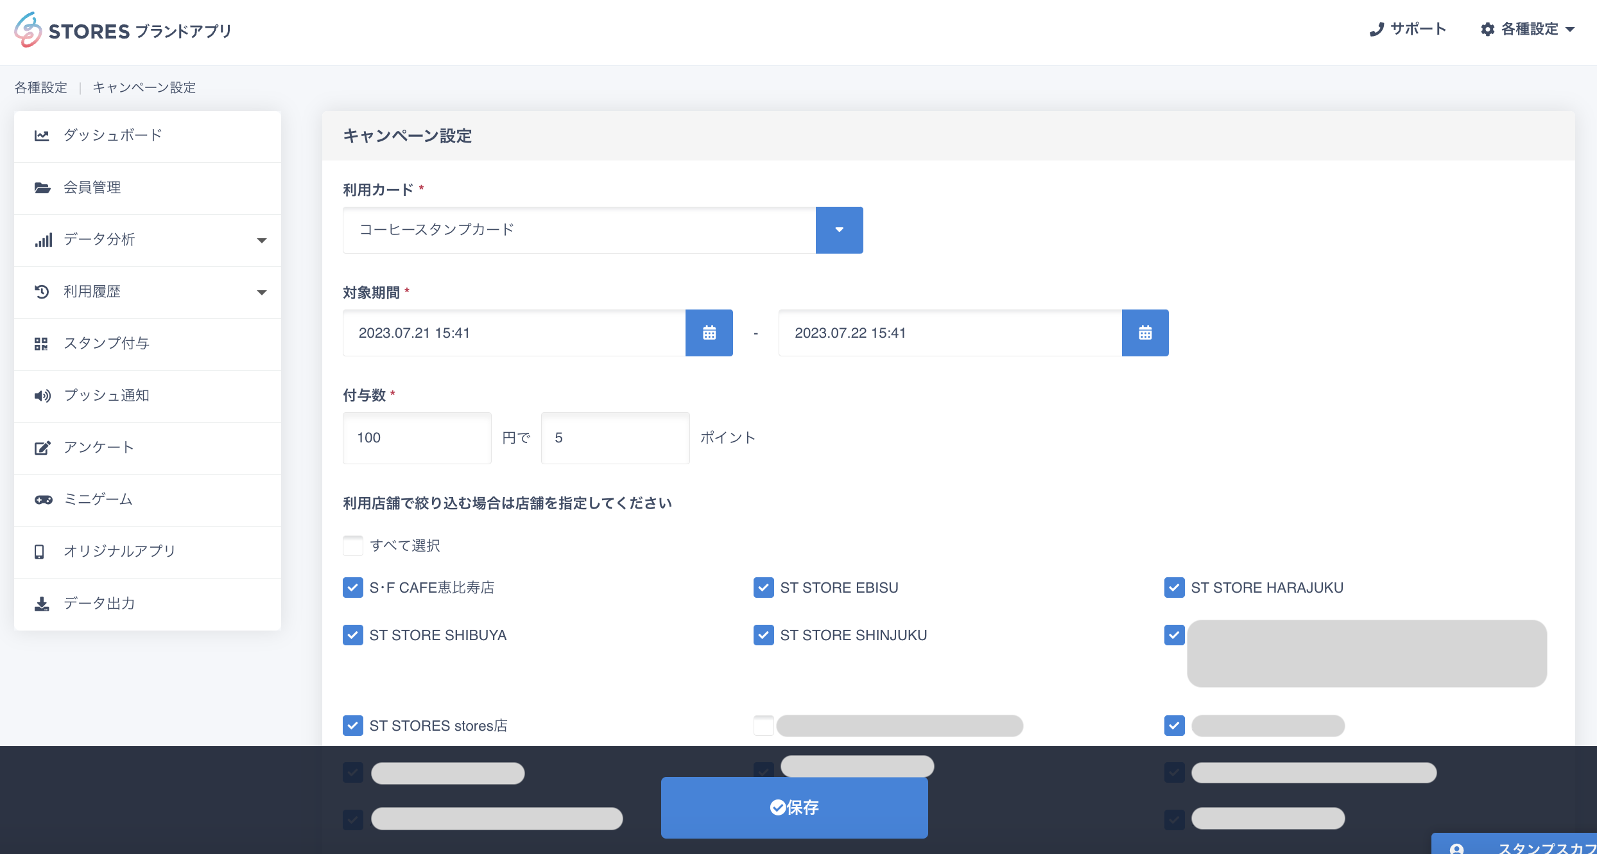Expand the 利用履歴 sidebar section
The image size is (1597, 854).
click(262, 292)
